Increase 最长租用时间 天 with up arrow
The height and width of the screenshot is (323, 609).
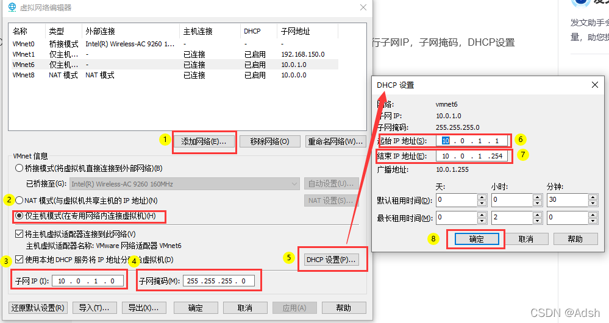482,215
